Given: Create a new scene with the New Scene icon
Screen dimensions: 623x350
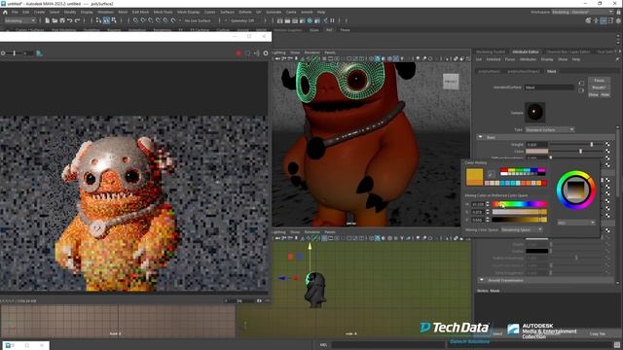Looking at the screenshot, I should coord(47,20).
